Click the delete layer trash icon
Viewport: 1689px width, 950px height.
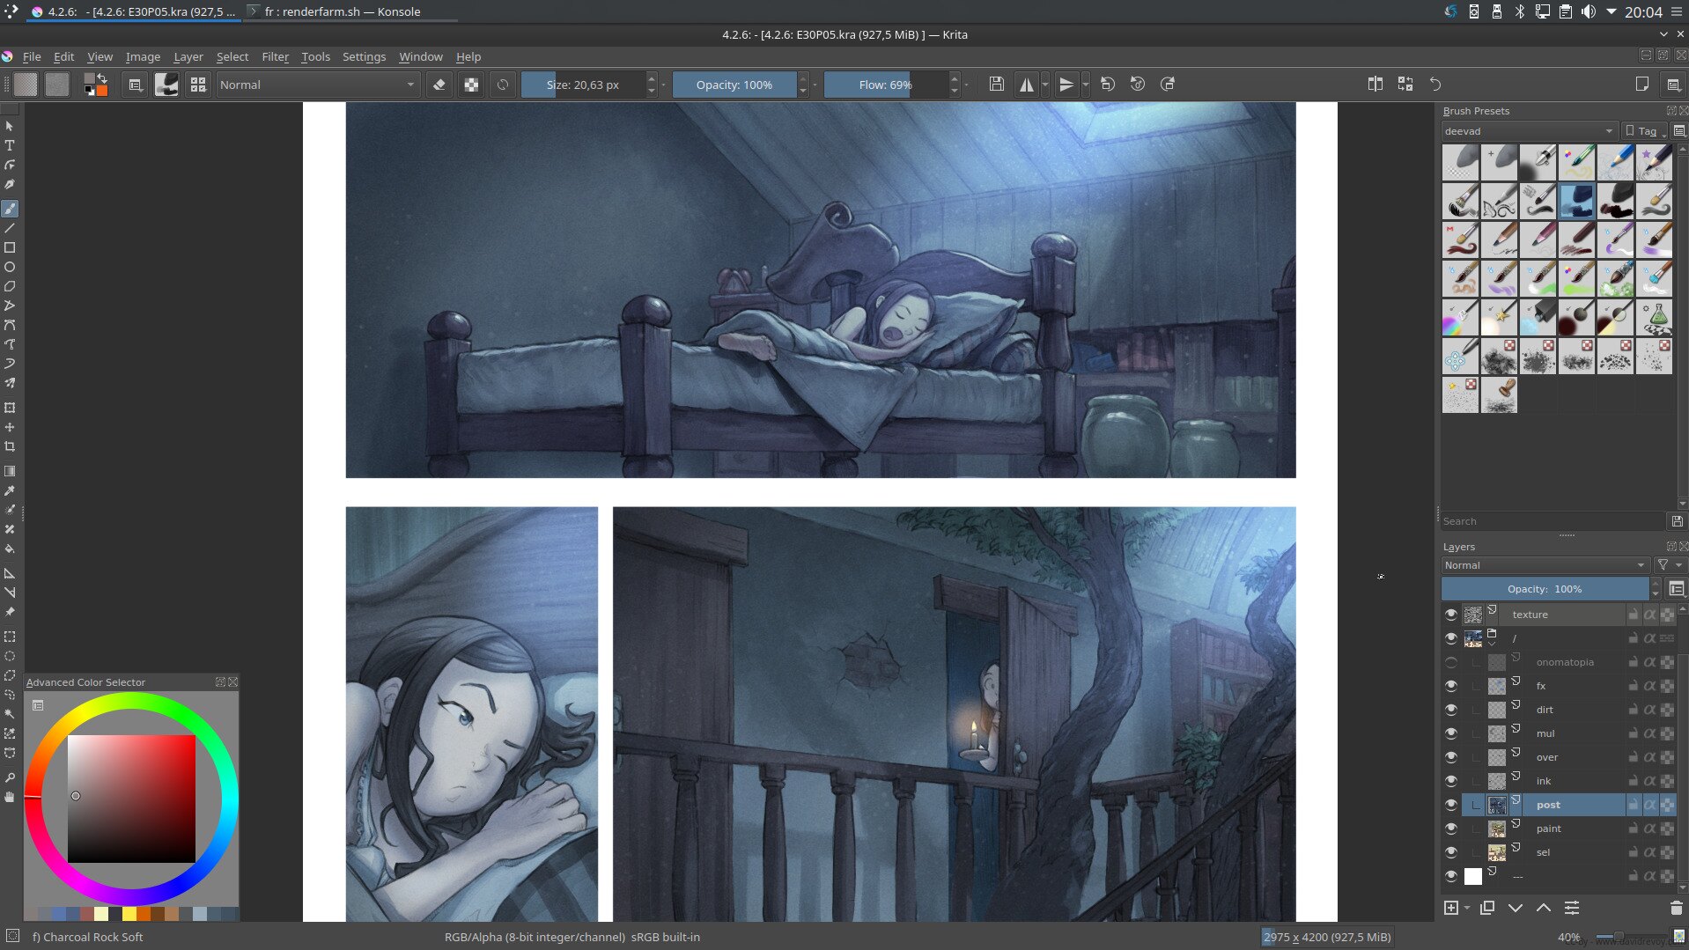point(1676,908)
